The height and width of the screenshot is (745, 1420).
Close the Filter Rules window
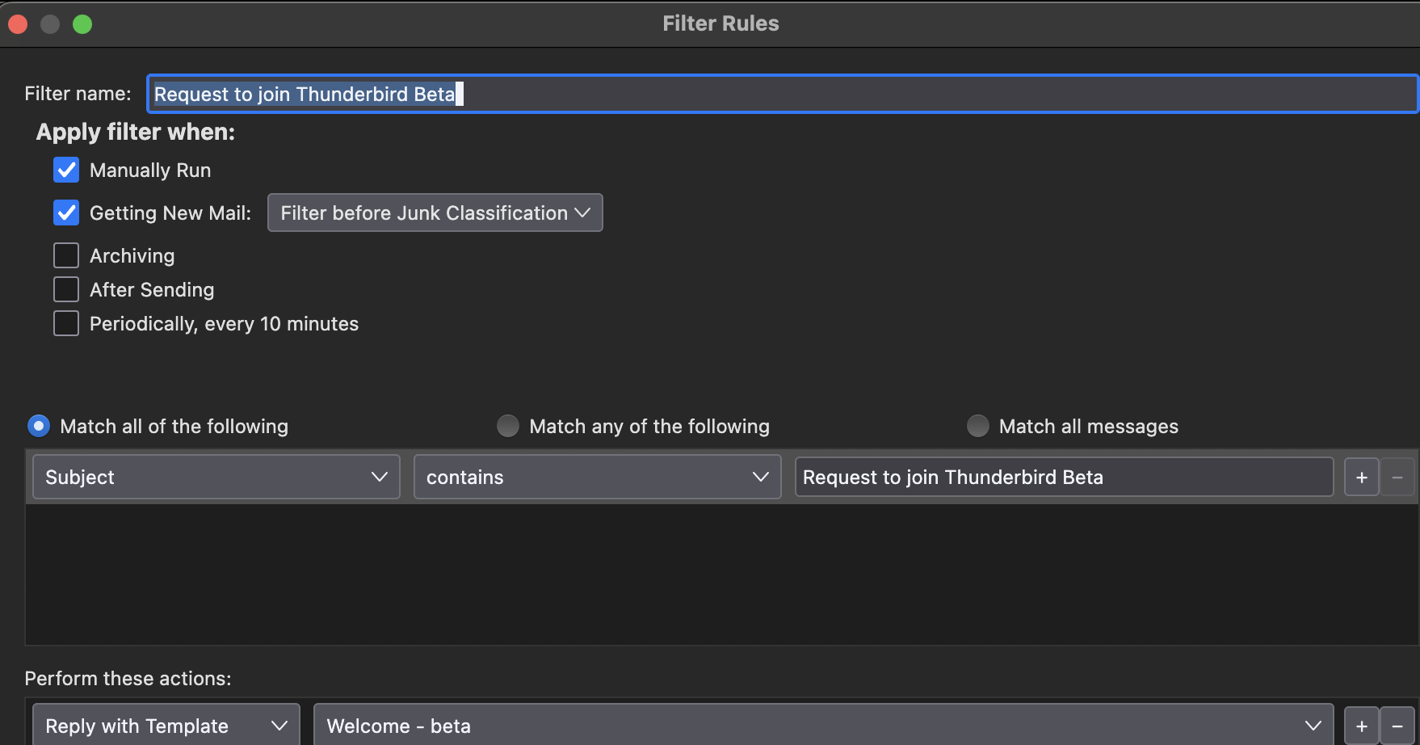pyautogui.click(x=18, y=24)
